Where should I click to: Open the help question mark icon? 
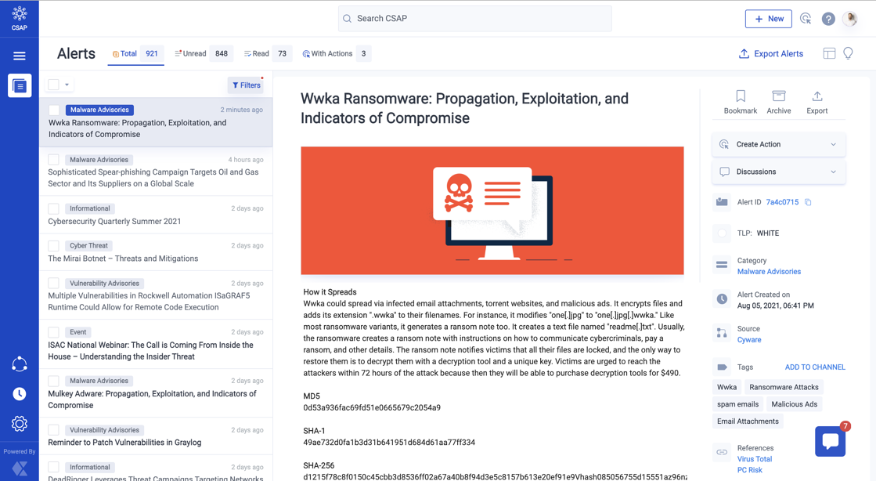coord(827,19)
